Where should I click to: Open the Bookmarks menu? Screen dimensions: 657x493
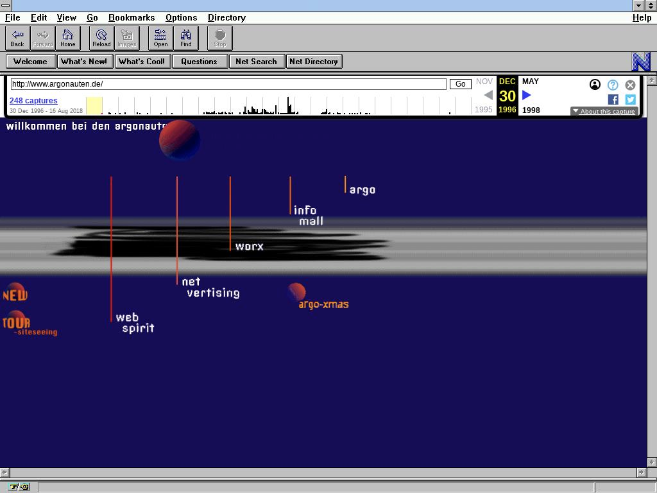[132, 17]
